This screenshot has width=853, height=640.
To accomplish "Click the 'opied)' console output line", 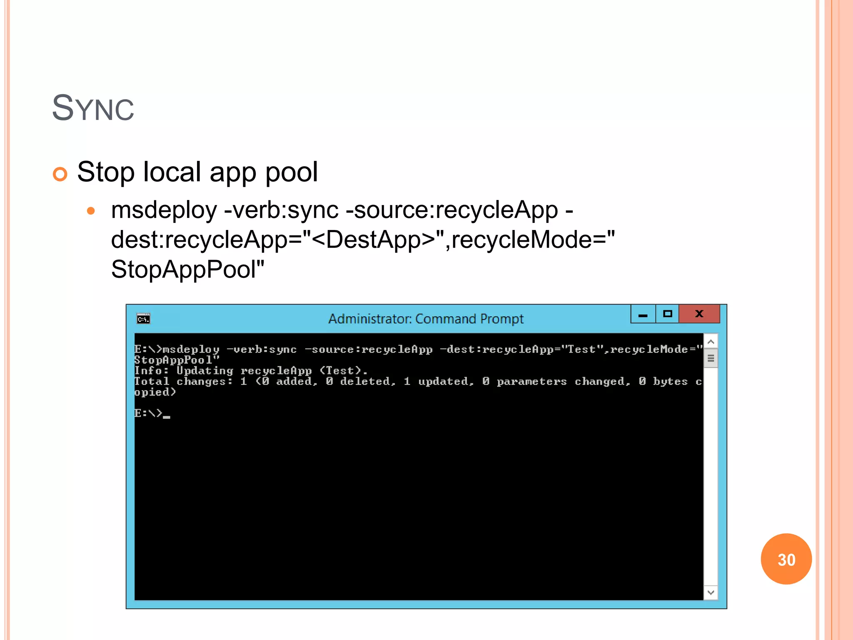I will (x=155, y=392).
